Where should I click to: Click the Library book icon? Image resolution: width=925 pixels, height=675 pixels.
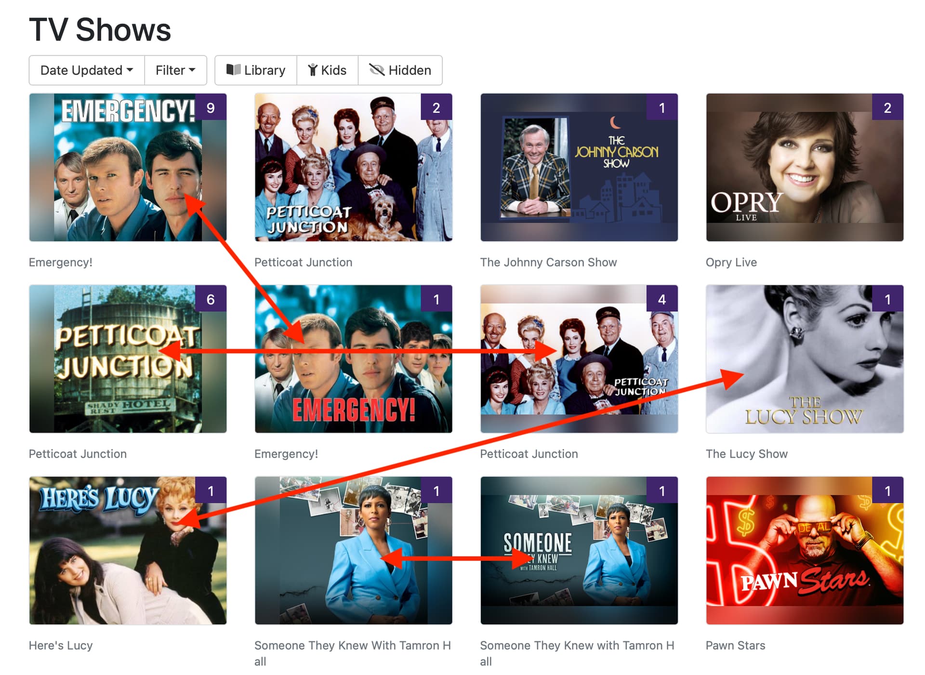tap(233, 70)
